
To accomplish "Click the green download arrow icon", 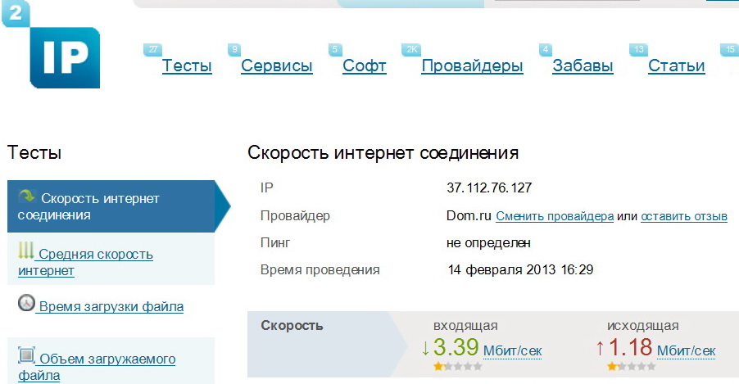I will coord(425,348).
